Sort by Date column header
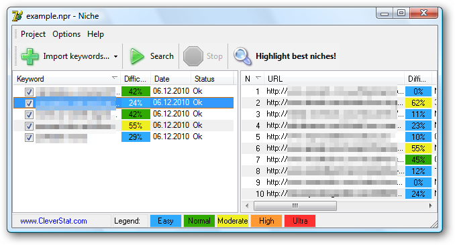This screenshot has height=245, width=455. click(170, 79)
